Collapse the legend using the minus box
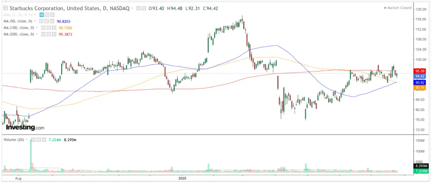This screenshot has width=439, height=187. pyautogui.click(x=6, y=8)
